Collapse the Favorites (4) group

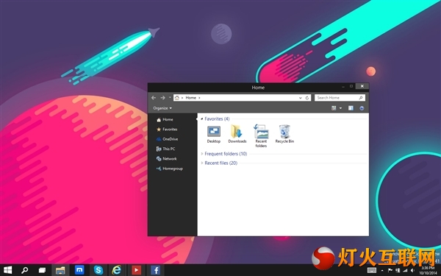tap(217, 118)
